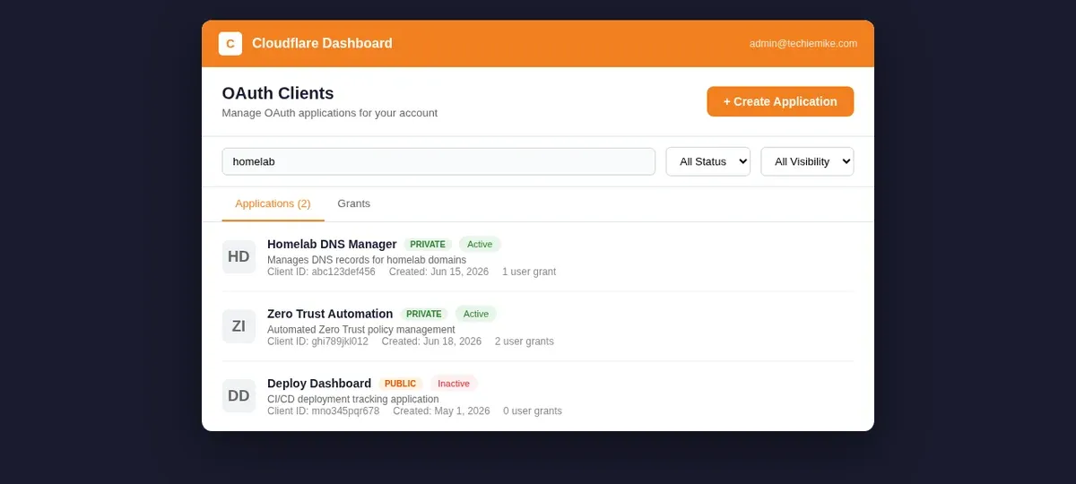Click Client ID mno345pqr678

[x=323, y=411]
